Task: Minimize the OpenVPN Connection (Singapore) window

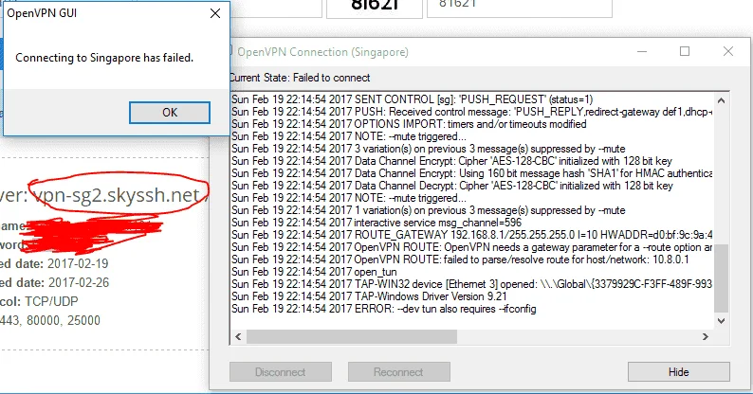Action: point(642,51)
